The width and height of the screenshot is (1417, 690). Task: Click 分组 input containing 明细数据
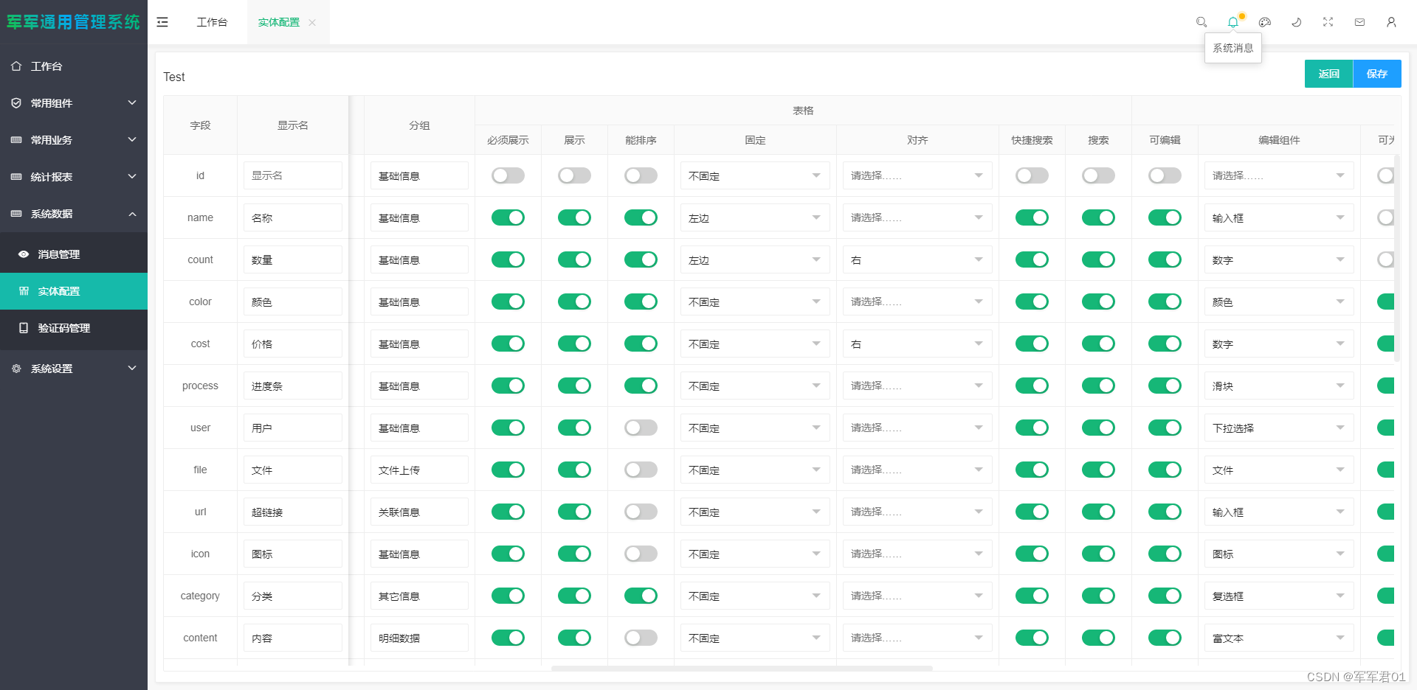419,638
